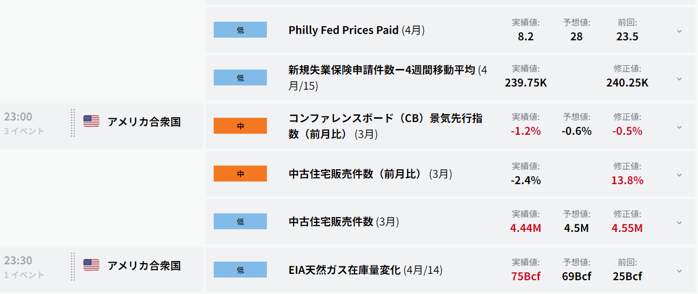
Task: Click the orange 中 badge for 中古住宅販売件数（前月比）
Action: 240,174
